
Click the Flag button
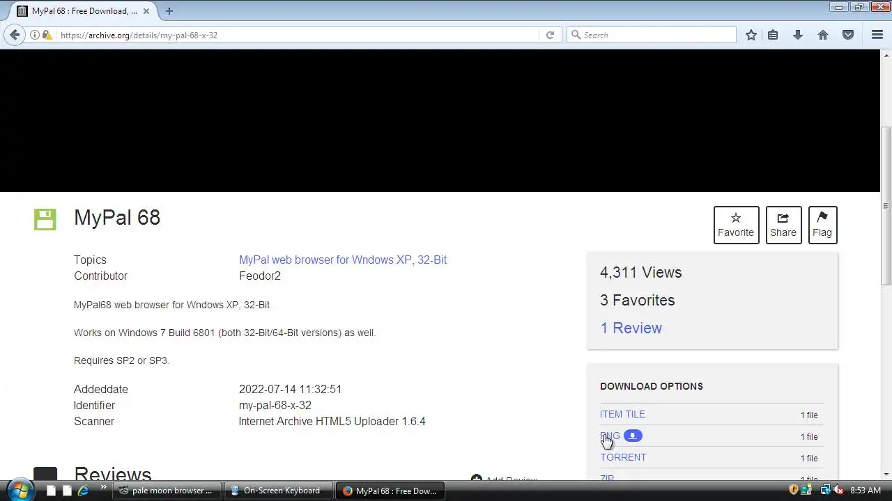[822, 225]
